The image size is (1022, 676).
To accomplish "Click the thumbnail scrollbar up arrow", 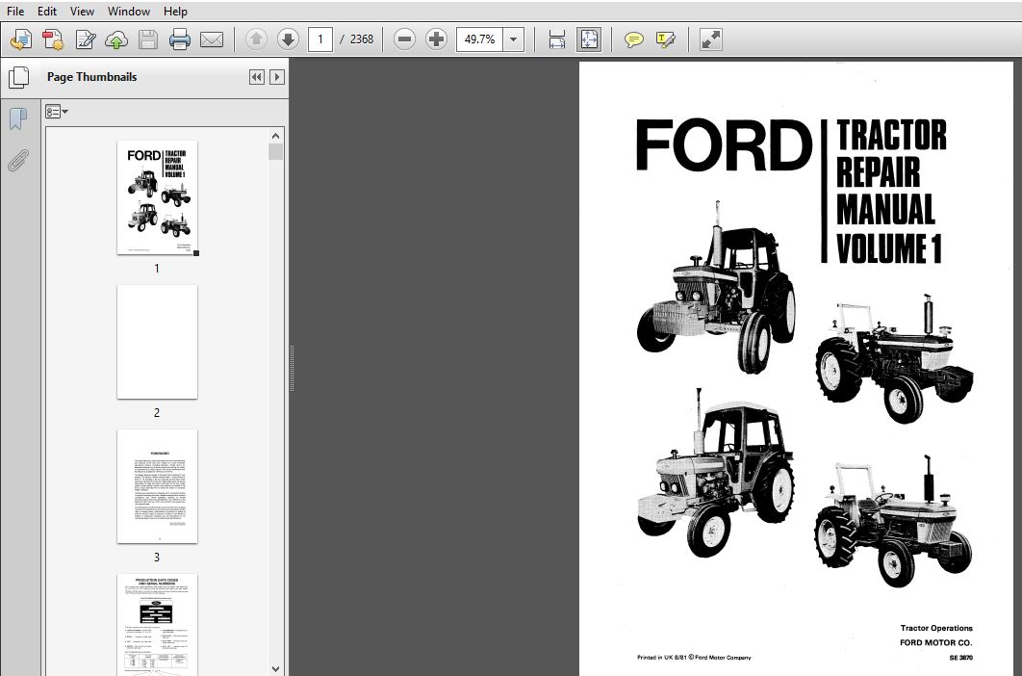I will point(275,136).
